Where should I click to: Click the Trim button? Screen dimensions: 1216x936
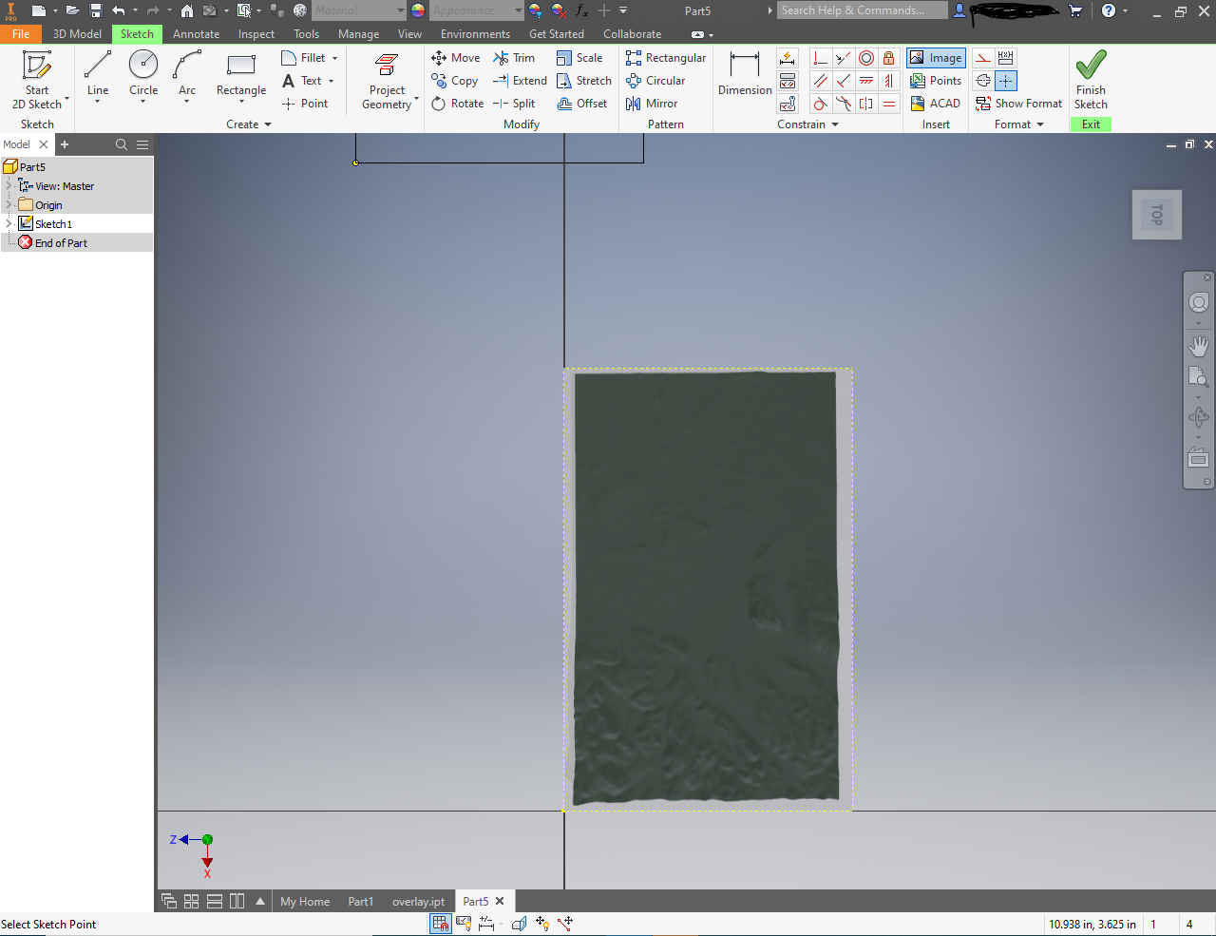pyautogui.click(x=514, y=58)
